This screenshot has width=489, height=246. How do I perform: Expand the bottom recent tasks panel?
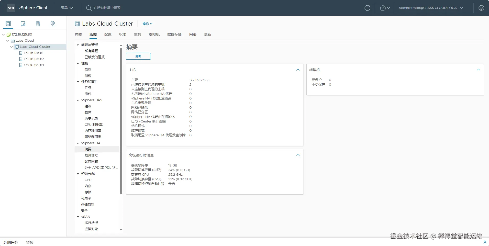pos(485,242)
